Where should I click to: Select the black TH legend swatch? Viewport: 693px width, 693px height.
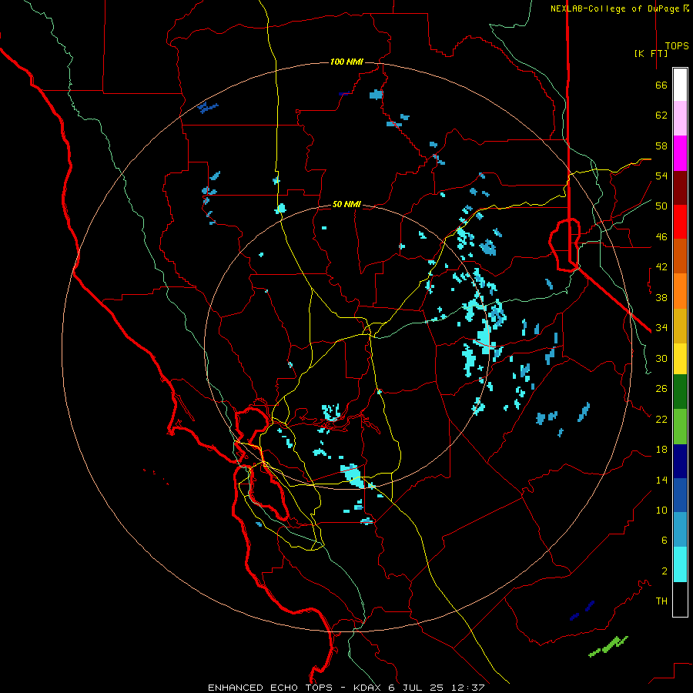(680, 599)
